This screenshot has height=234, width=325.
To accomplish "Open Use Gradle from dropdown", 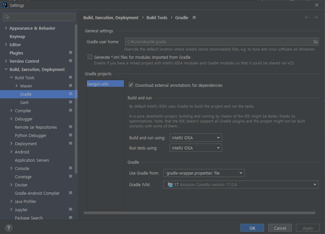I will click(x=204, y=173).
